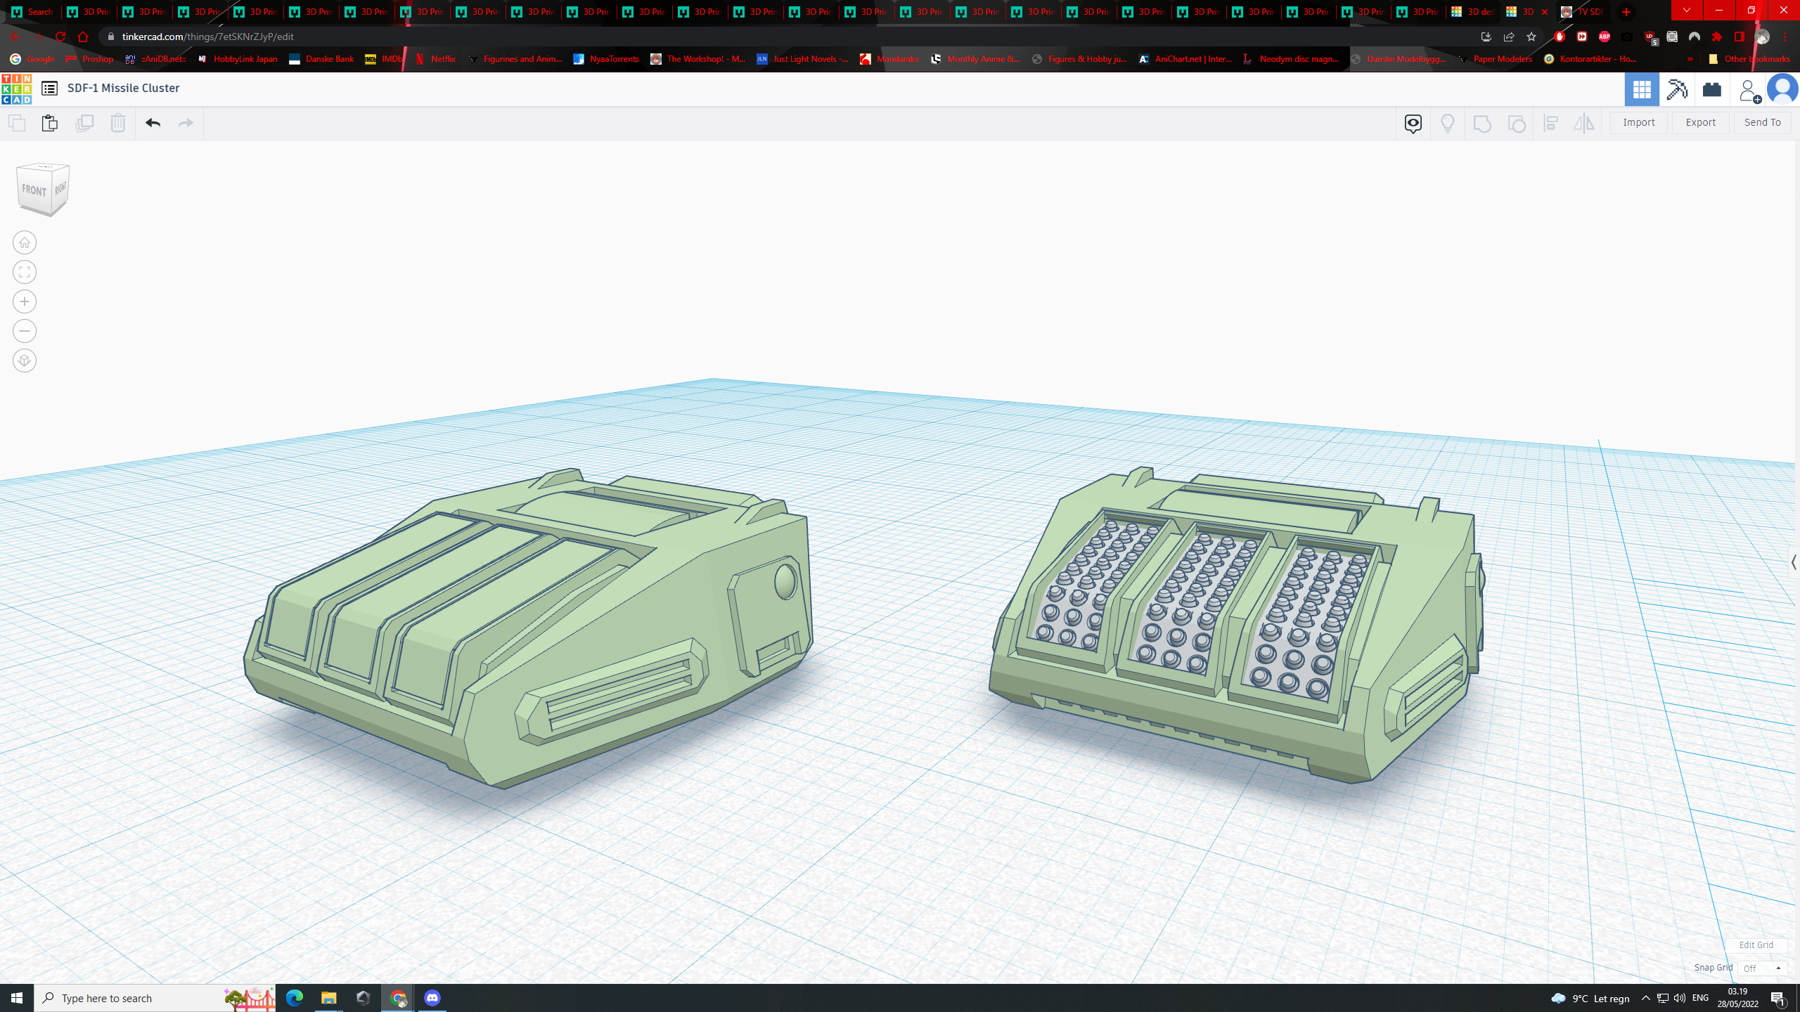
Task: Switch to Bricks mode
Action: [1711, 89]
